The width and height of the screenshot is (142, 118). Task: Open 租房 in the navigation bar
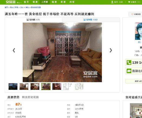click(54, 2)
